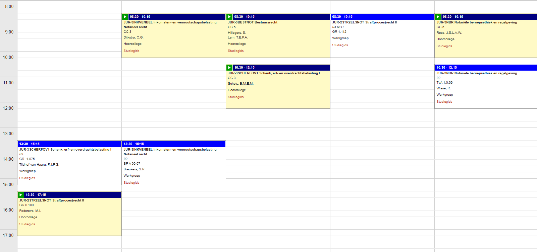Select the 08:30 Straf(proces)recht II Werkgroep header
Viewport: 537px width, 252px height.
(x=382, y=17)
